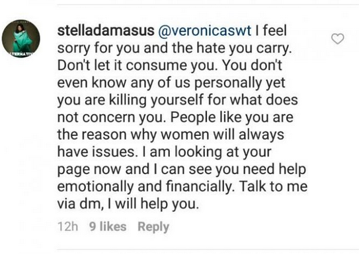Reply to stelladamasus's comment
This screenshot has width=359, height=266.
click(153, 227)
